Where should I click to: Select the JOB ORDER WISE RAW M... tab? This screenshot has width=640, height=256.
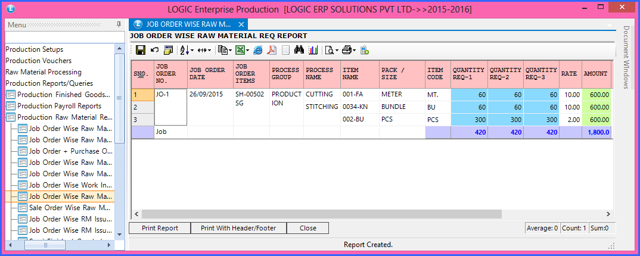click(188, 24)
